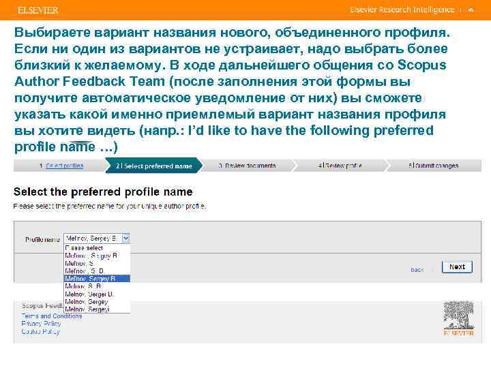Viewport: 491px width, 368px height.
Task: Click the Next button
Action: pos(457,267)
